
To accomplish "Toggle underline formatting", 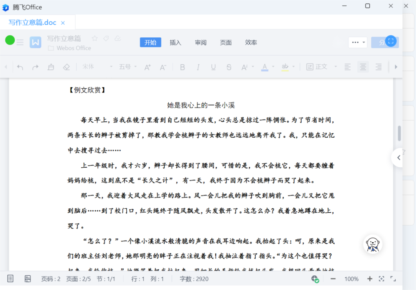I will pos(213,67).
